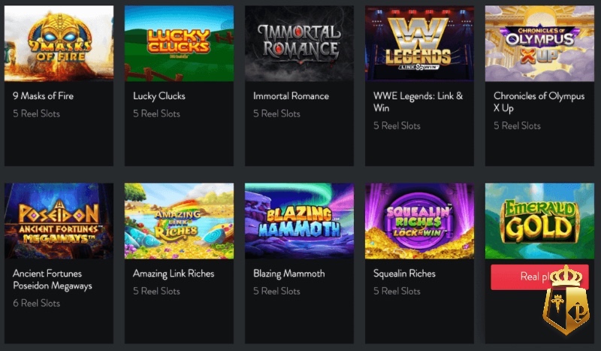This screenshot has height=351, width=601.
Task: Click the "Lucky Clucks" title text
Action: tap(159, 96)
